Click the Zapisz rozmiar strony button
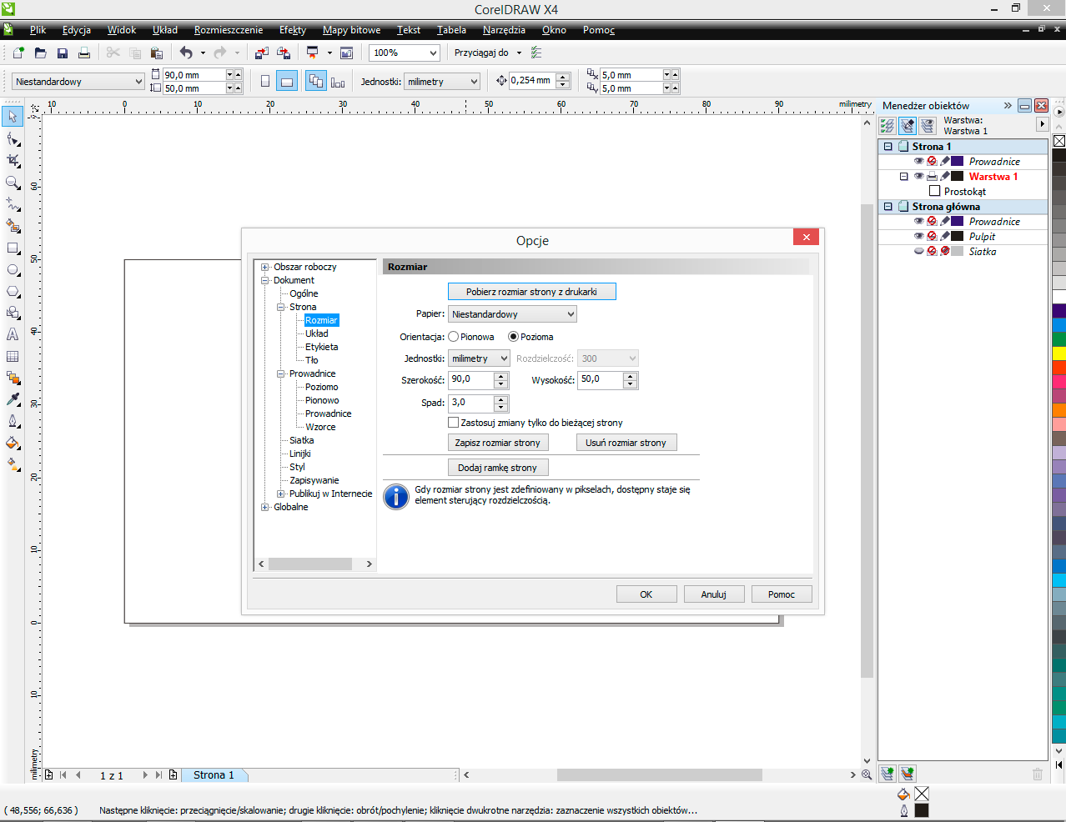The width and height of the screenshot is (1066, 822). (x=498, y=443)
